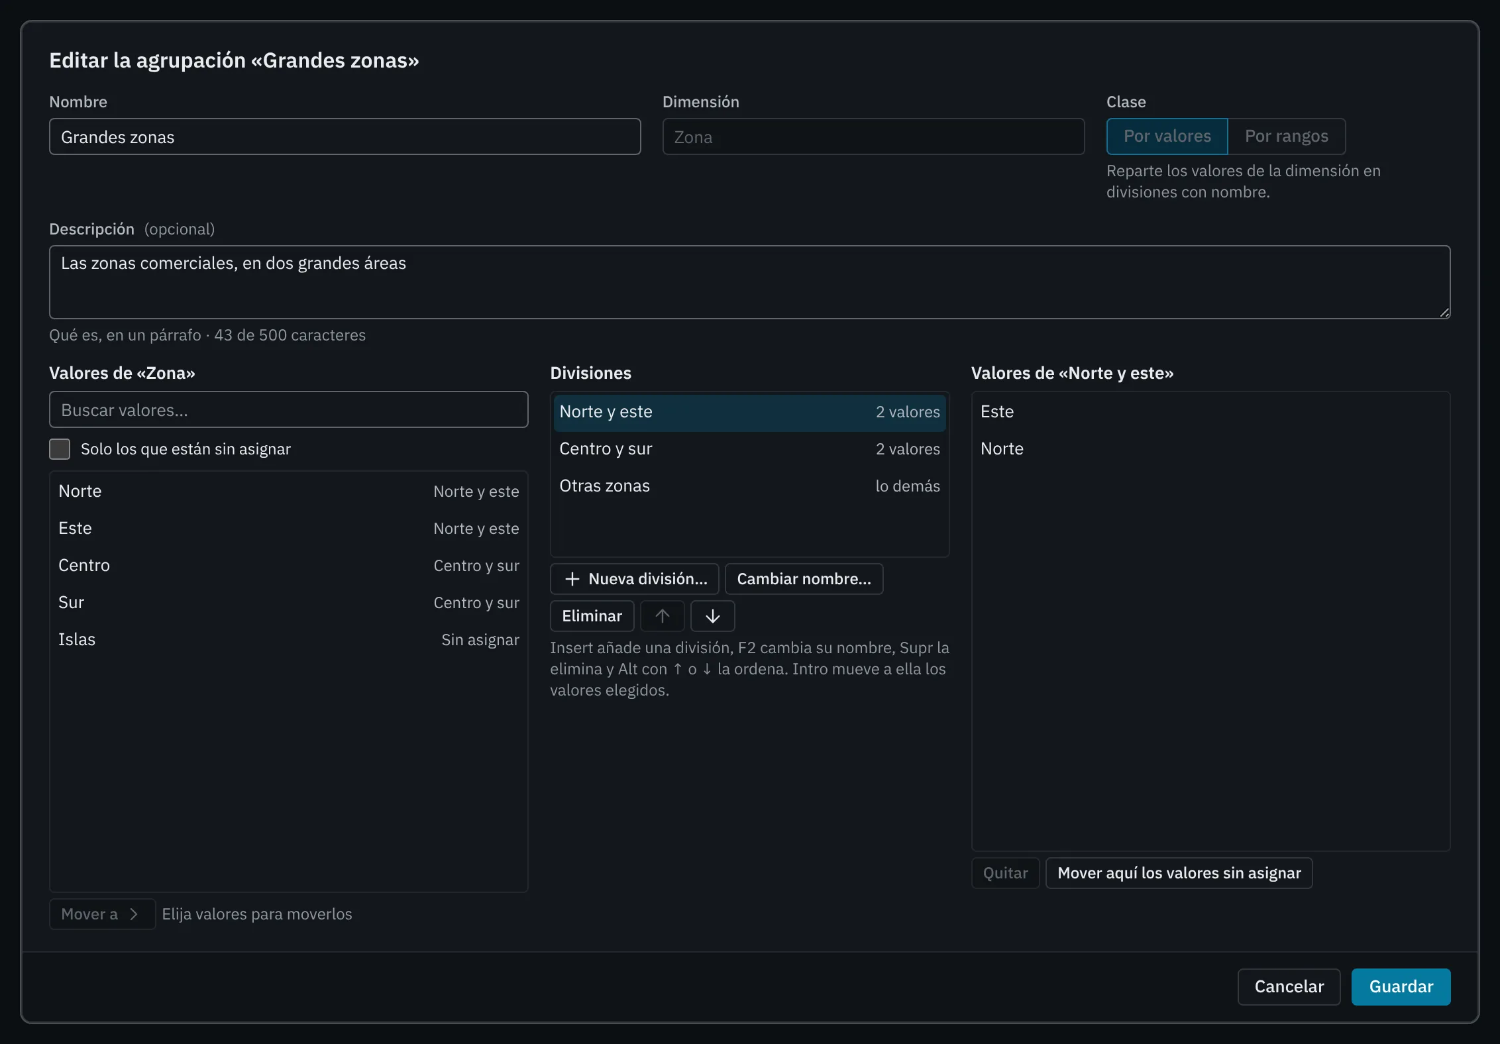1500x1044 pixels.
Task: Click into the 'Descripción' text area
Action: pos(749,282)
